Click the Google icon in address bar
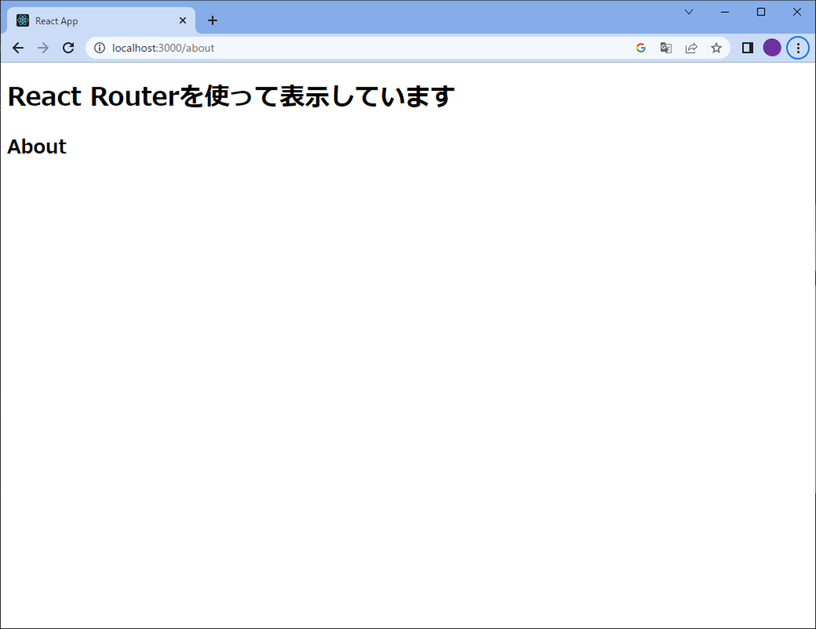Image resolution: width=816 pixels, height=629 pixels. tap(641, 48)
